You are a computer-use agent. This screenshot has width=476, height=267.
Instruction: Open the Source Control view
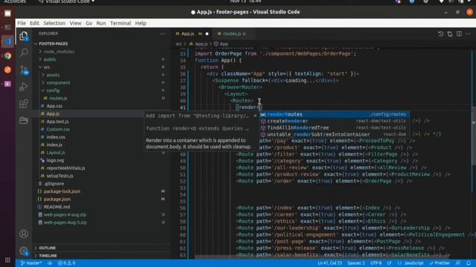click(x=24, y=70)
